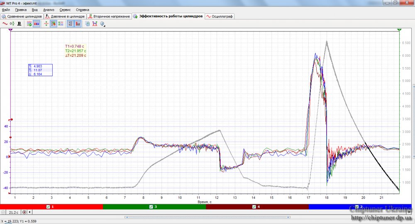
Task: Switch to the Сравнение цилиндров tab
Action: coord(22,17)
